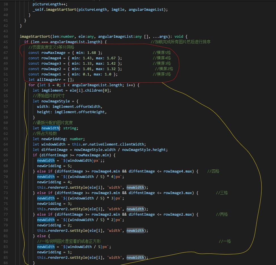Click comment "//加载完成所有图片然后进行排序"

point(181,42)
